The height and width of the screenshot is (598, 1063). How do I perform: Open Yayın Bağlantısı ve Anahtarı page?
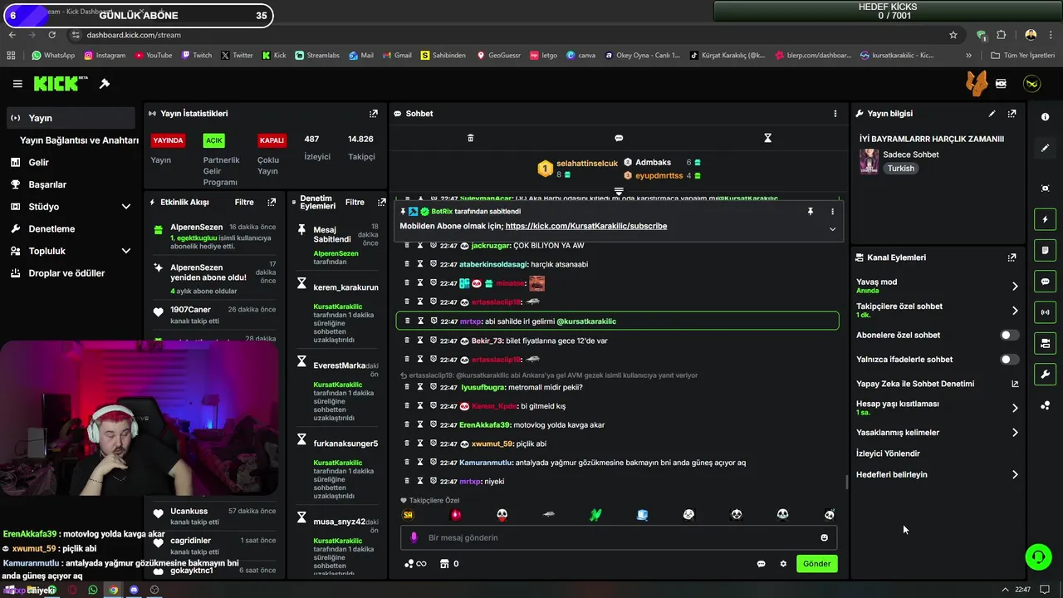pos(79,140)
